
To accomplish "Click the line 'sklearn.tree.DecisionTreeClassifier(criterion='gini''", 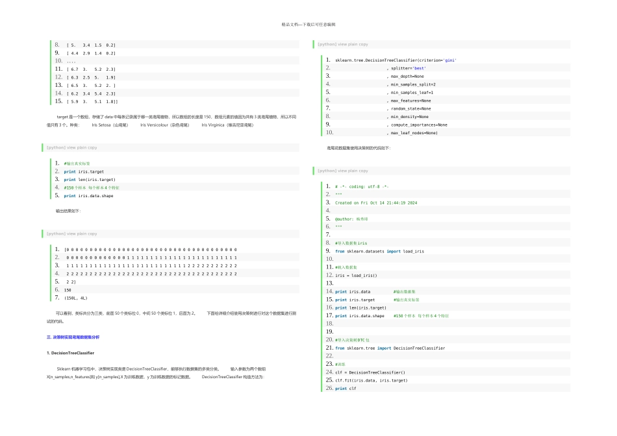I will pos(396,60).
